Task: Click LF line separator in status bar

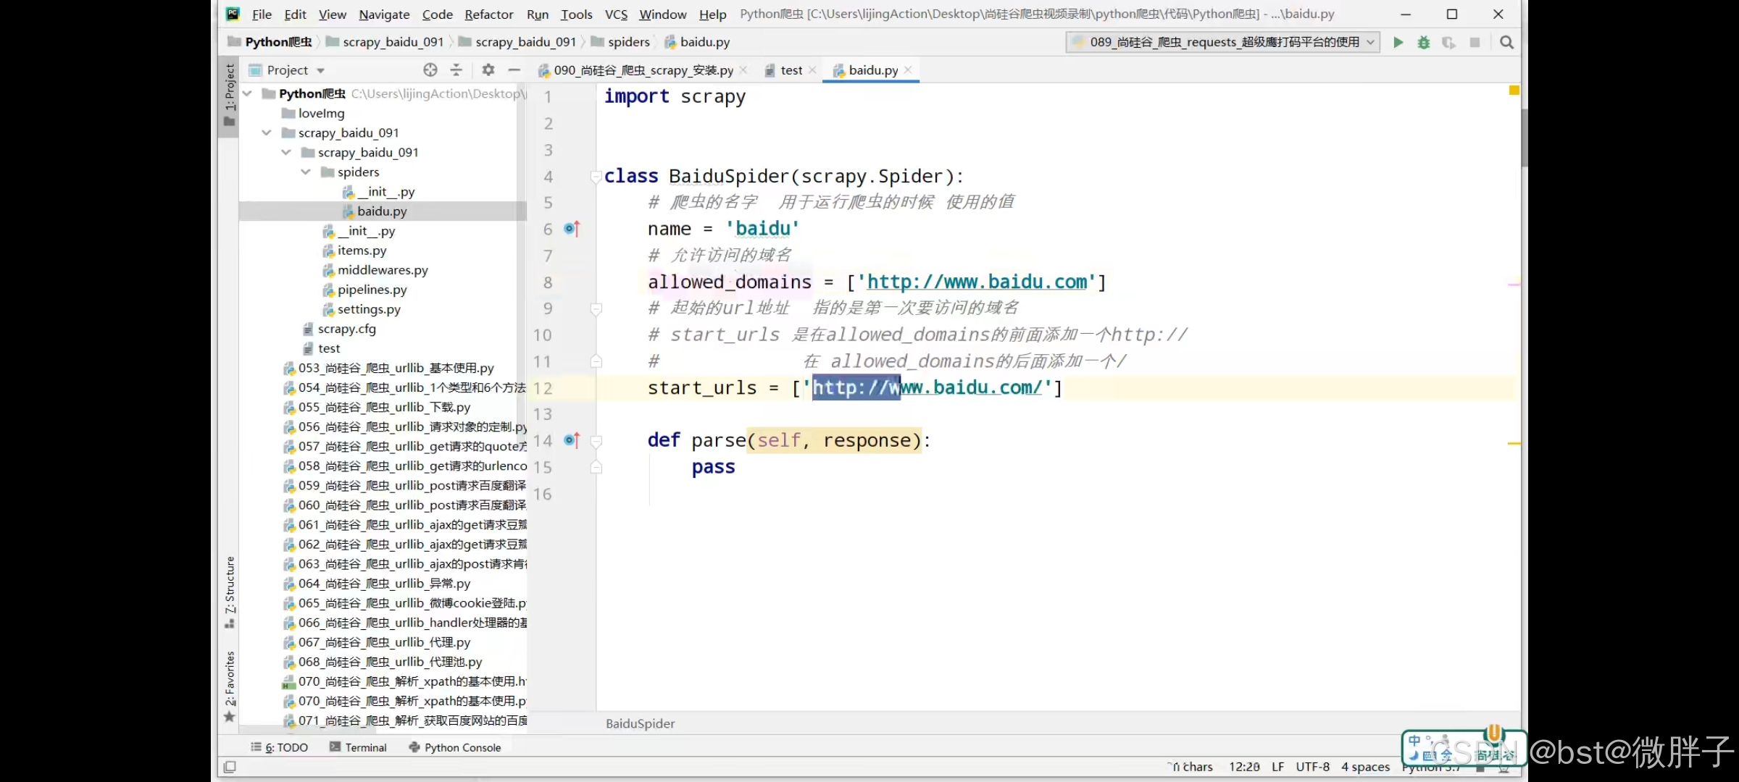Action: pos(1278,767)
